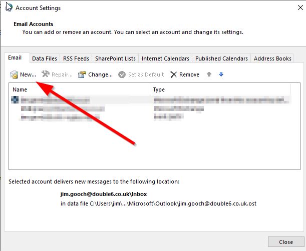Select the SharePoint Lists tab
The height and width of the screenshot is (251, 306).
click(115, 58)
